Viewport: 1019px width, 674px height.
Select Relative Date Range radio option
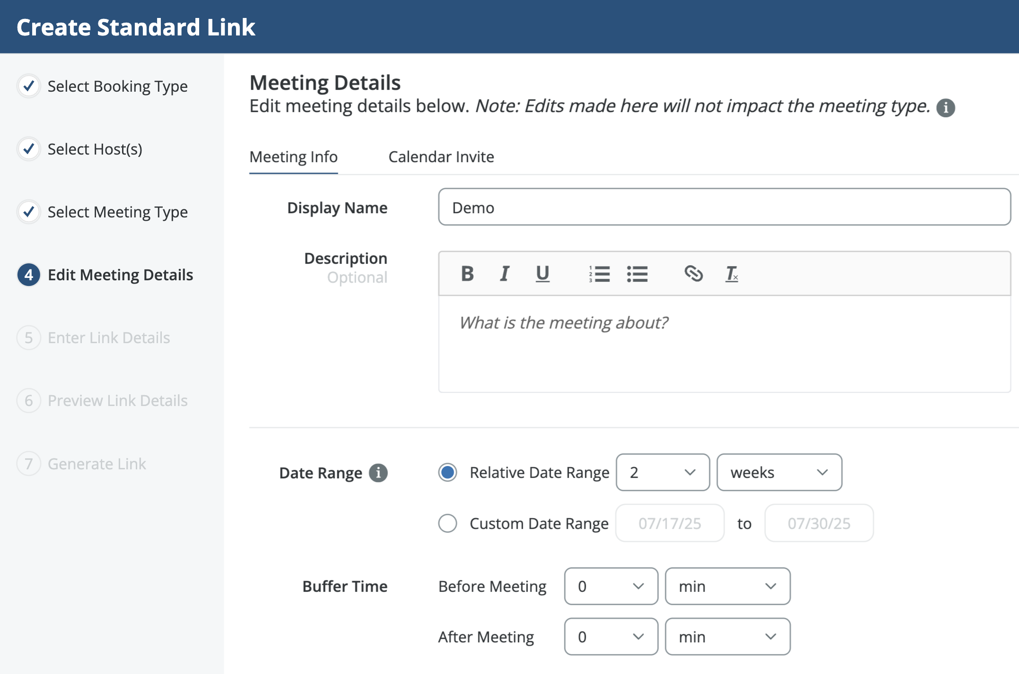tap(448, 473)
